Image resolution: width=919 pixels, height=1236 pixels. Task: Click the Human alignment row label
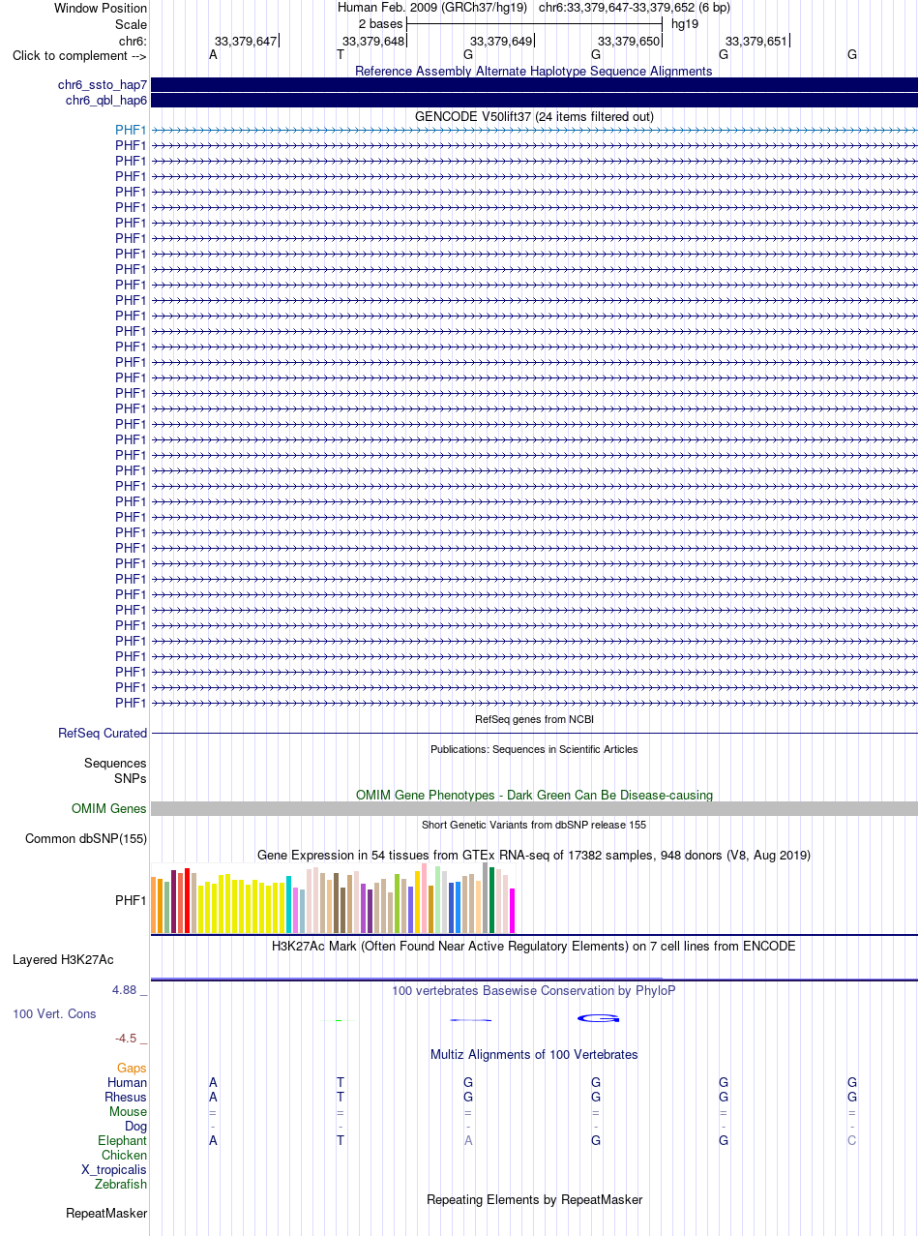coord(128,1083)
